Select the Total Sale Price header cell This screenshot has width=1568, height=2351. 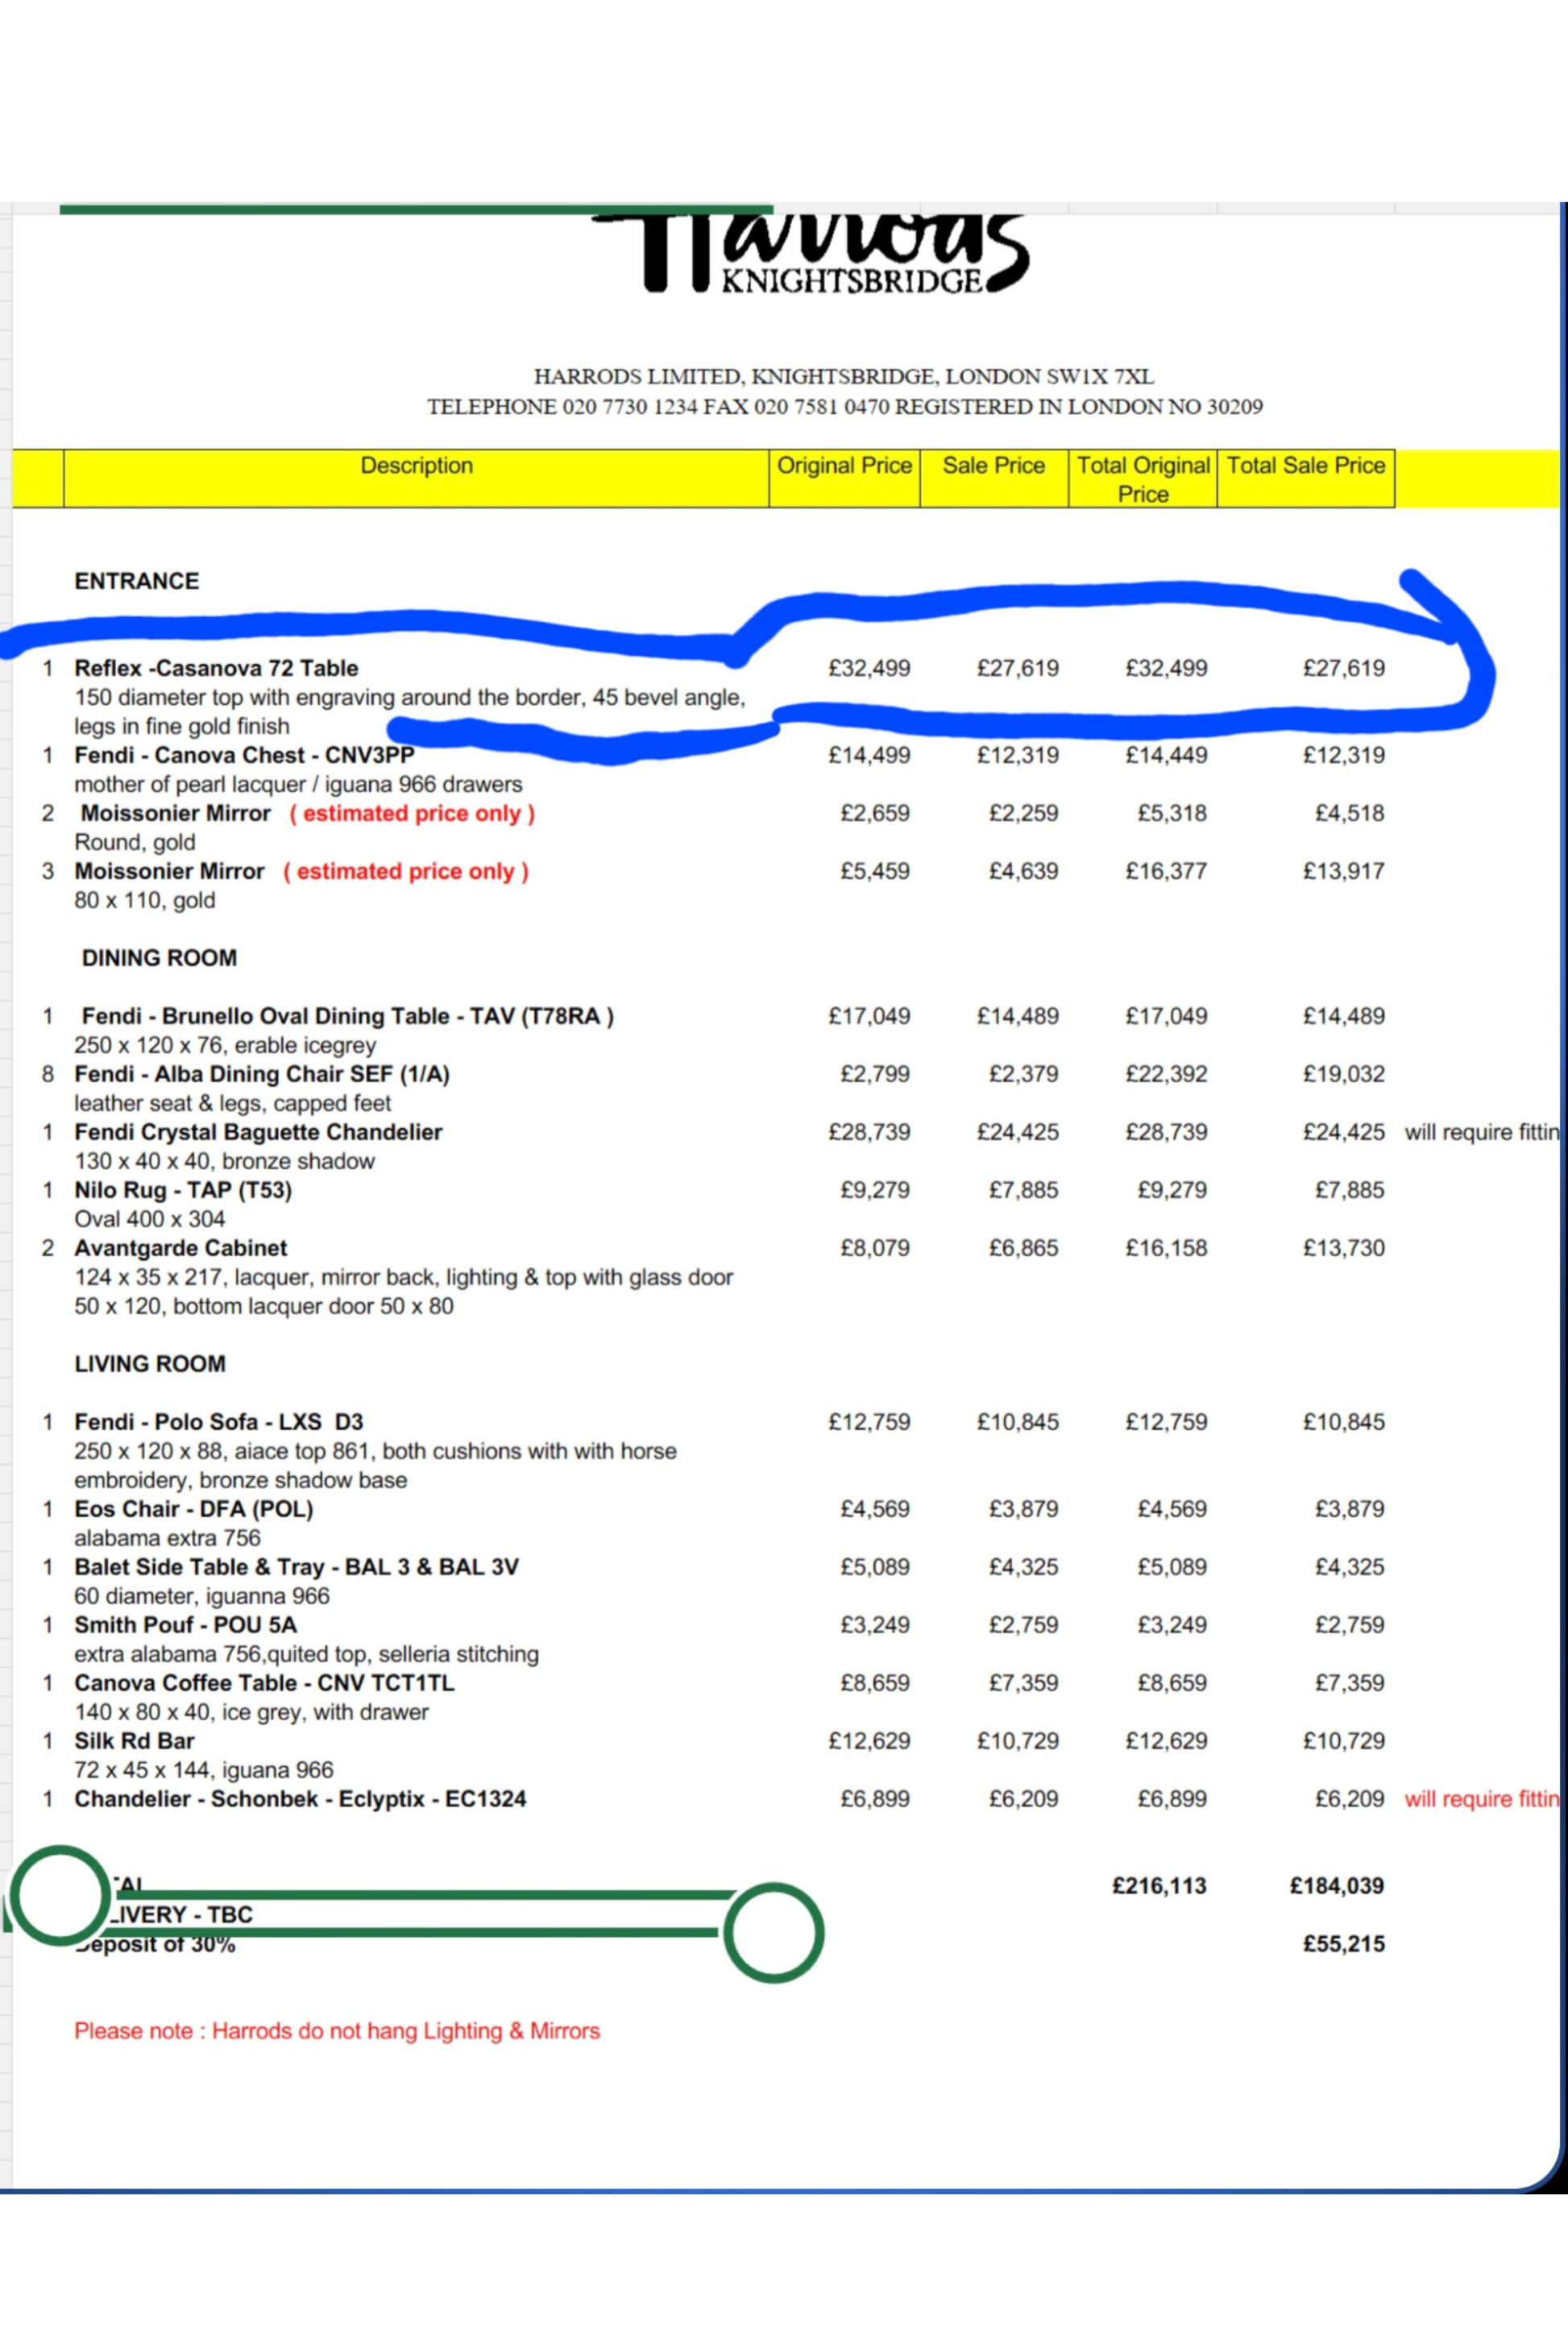tap(1306, 478)
